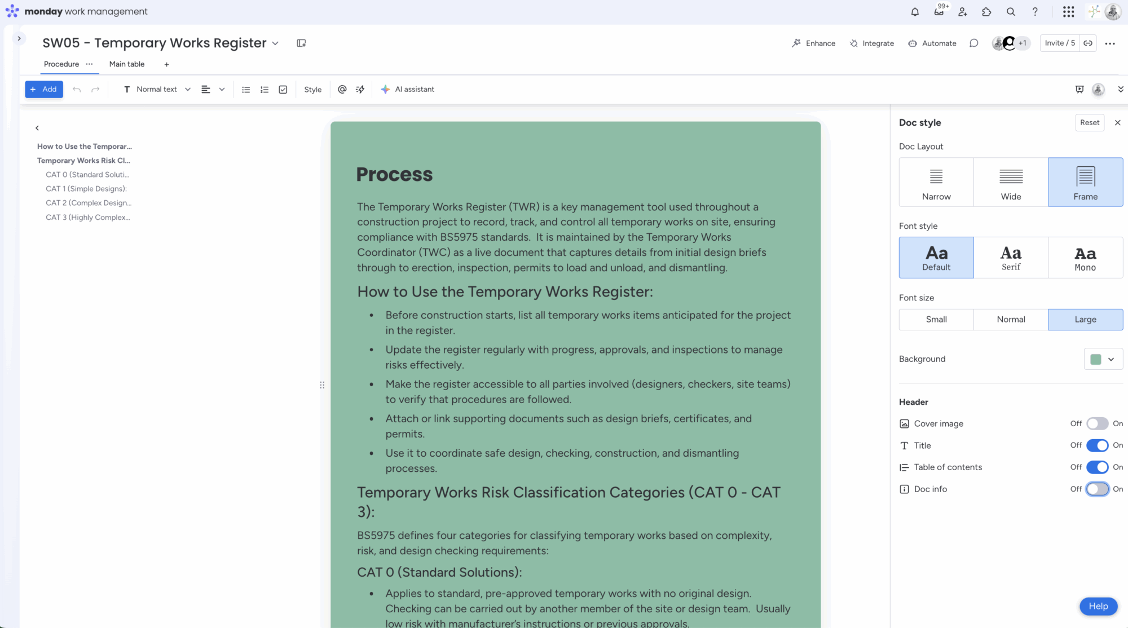This screenshot has height=628, width=1128.
Task: Click the invite members icon in top bar
Action: pyautogui.click(x=963, y=12)
